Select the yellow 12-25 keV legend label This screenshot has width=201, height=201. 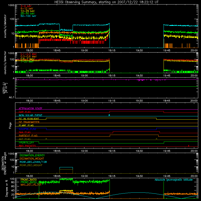27,11
